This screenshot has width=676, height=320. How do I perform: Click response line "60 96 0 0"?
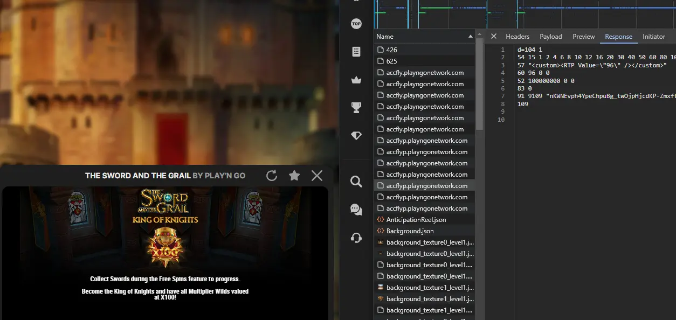(533, 73)
